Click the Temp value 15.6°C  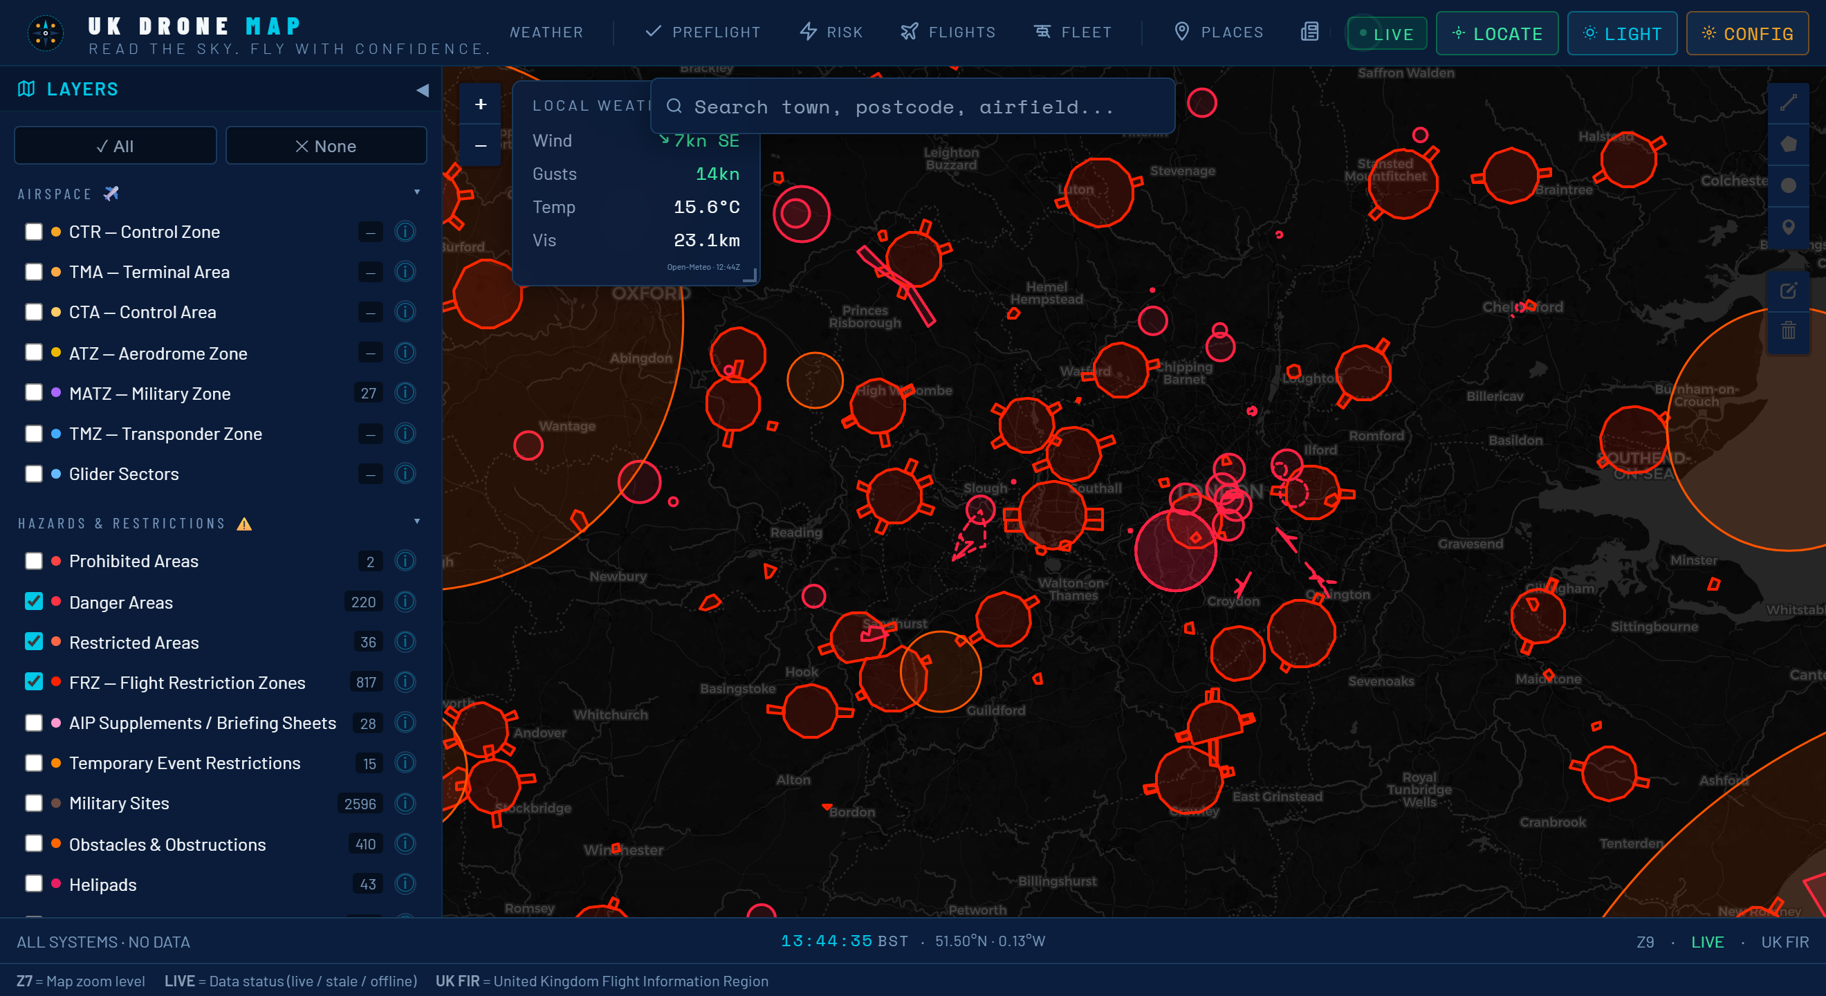[706, 207]
